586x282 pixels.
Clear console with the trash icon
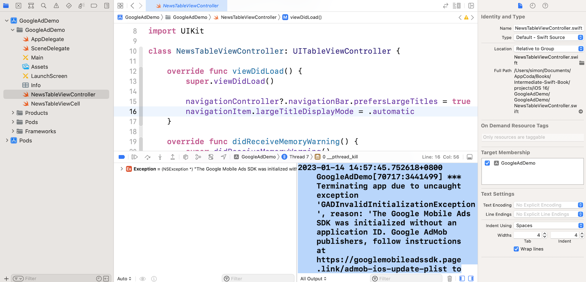coord(450,278)
